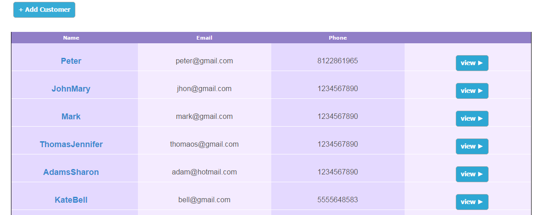Select the Mark name link

coord(71,117)
